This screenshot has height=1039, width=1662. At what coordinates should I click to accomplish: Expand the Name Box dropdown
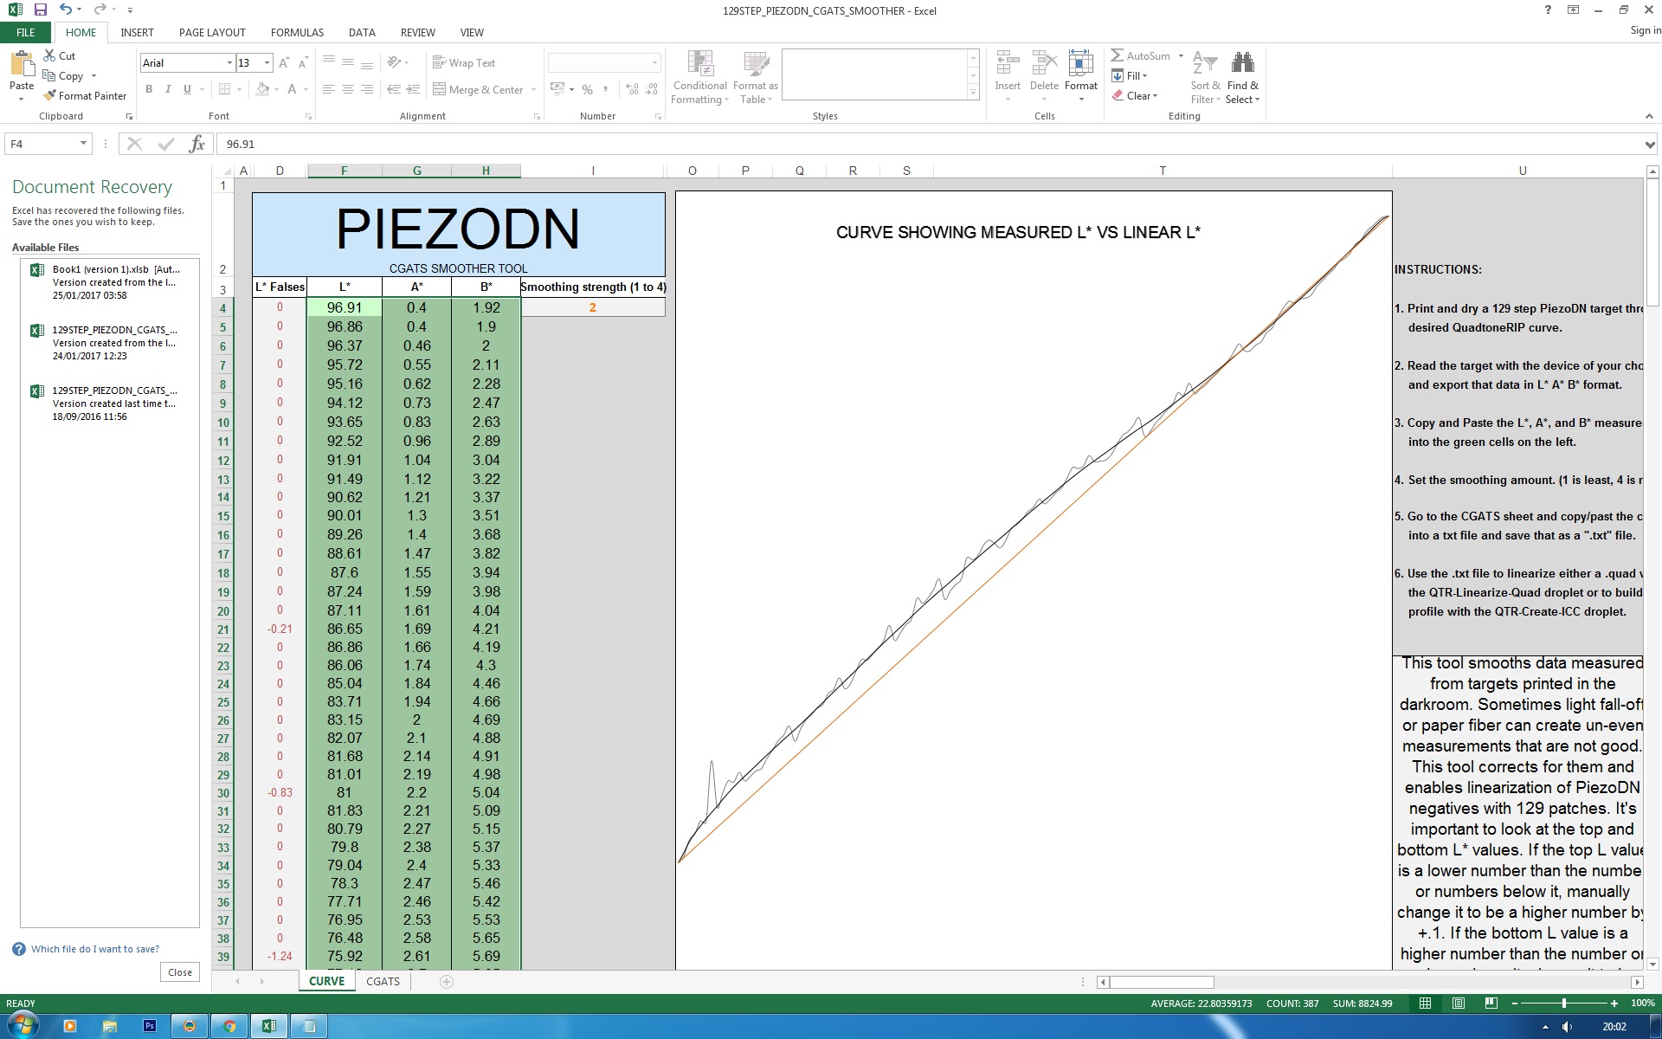click(83, 144)
